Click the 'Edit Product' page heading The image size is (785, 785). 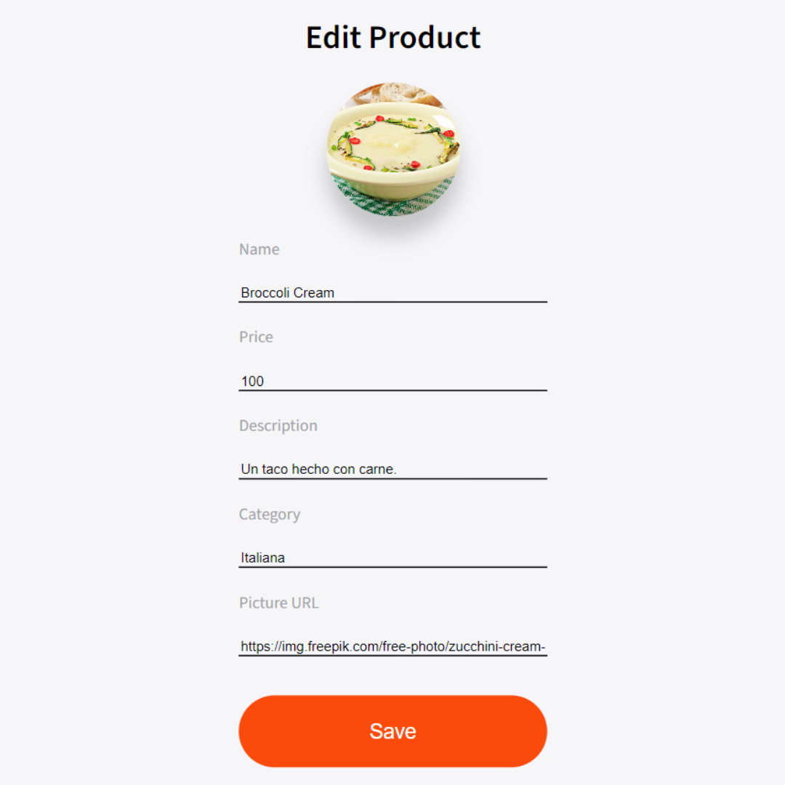392,36
